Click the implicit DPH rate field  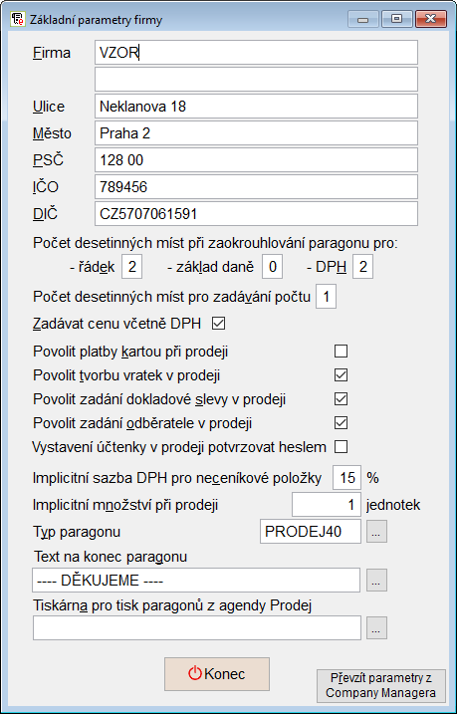point(346,478)
